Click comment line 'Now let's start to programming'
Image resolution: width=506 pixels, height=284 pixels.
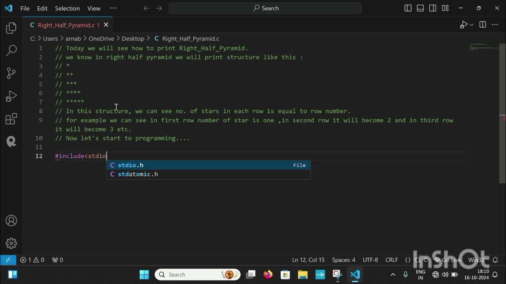point(123,138)
